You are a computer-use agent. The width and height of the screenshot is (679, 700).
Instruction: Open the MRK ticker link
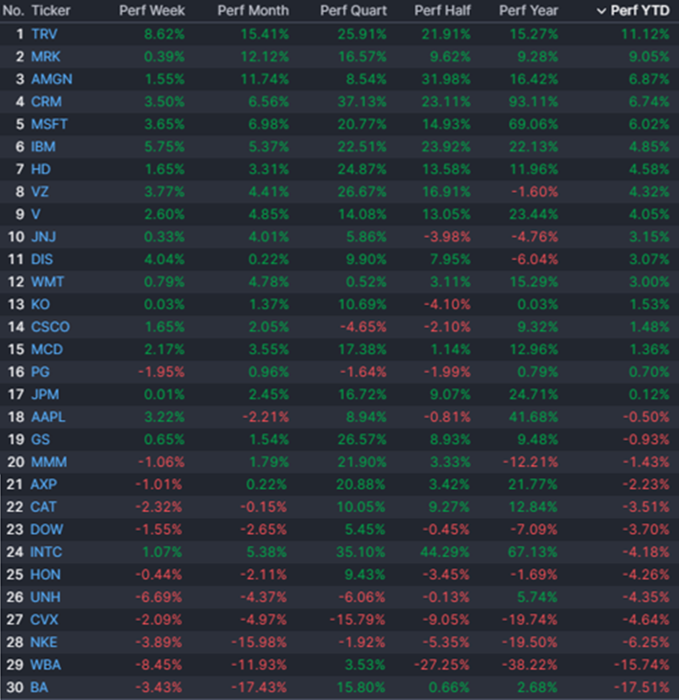(46, 57)
